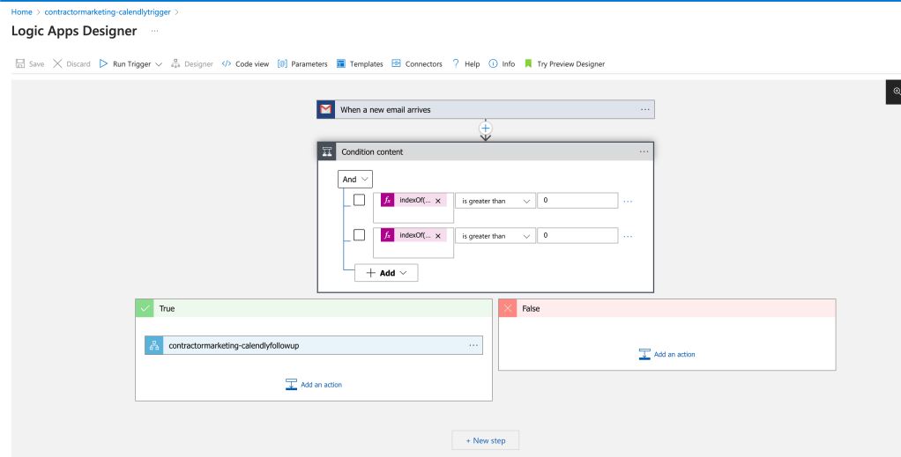Click the Designer toolbar icon
Image resolution: width=901 pixels, height=457 pixels.
coord(175,63)
